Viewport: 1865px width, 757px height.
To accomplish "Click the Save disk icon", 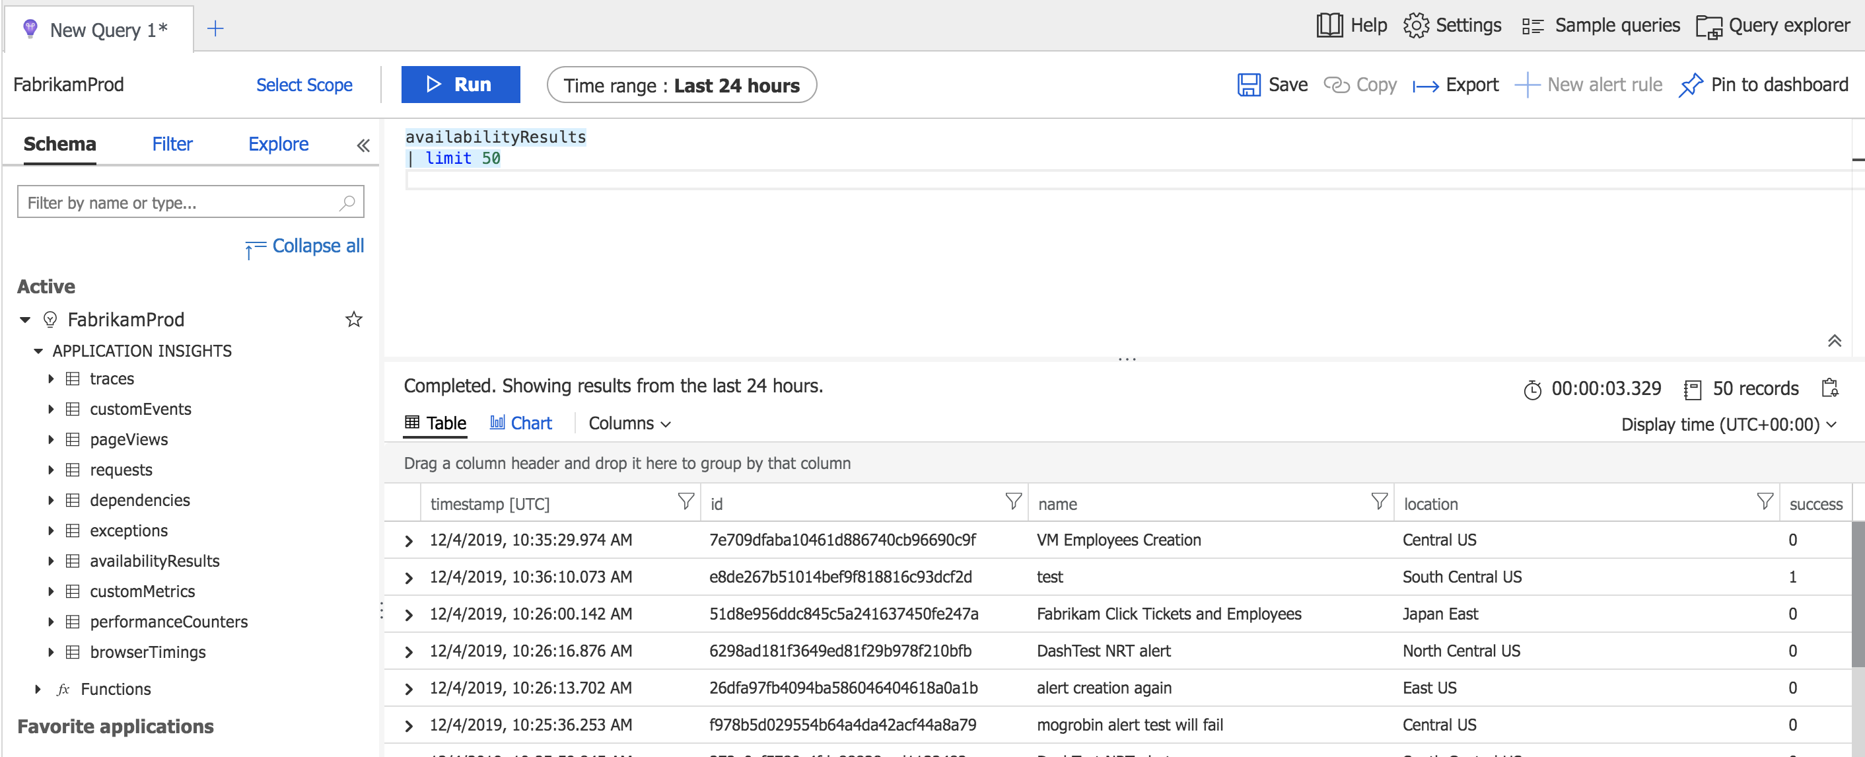I will click(x=1248, y=85).
